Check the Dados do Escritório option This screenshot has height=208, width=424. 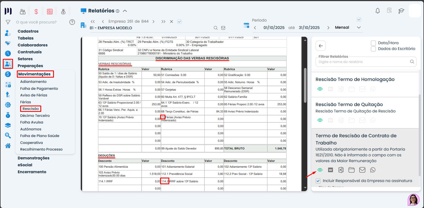(x=373, y=49)
